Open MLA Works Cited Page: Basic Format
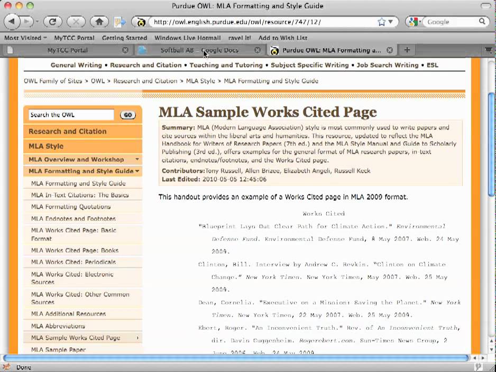The width and height of the screenshot is (496, 372). tap(74, 235)
